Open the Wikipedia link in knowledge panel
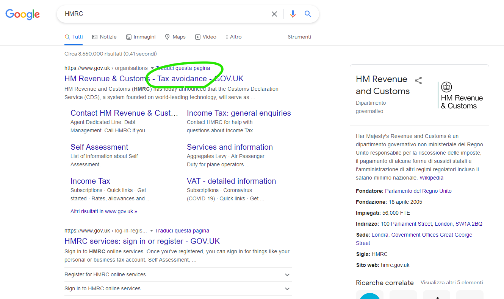Image resolution: width=504 pixels, height=299 pixels. 431,178
